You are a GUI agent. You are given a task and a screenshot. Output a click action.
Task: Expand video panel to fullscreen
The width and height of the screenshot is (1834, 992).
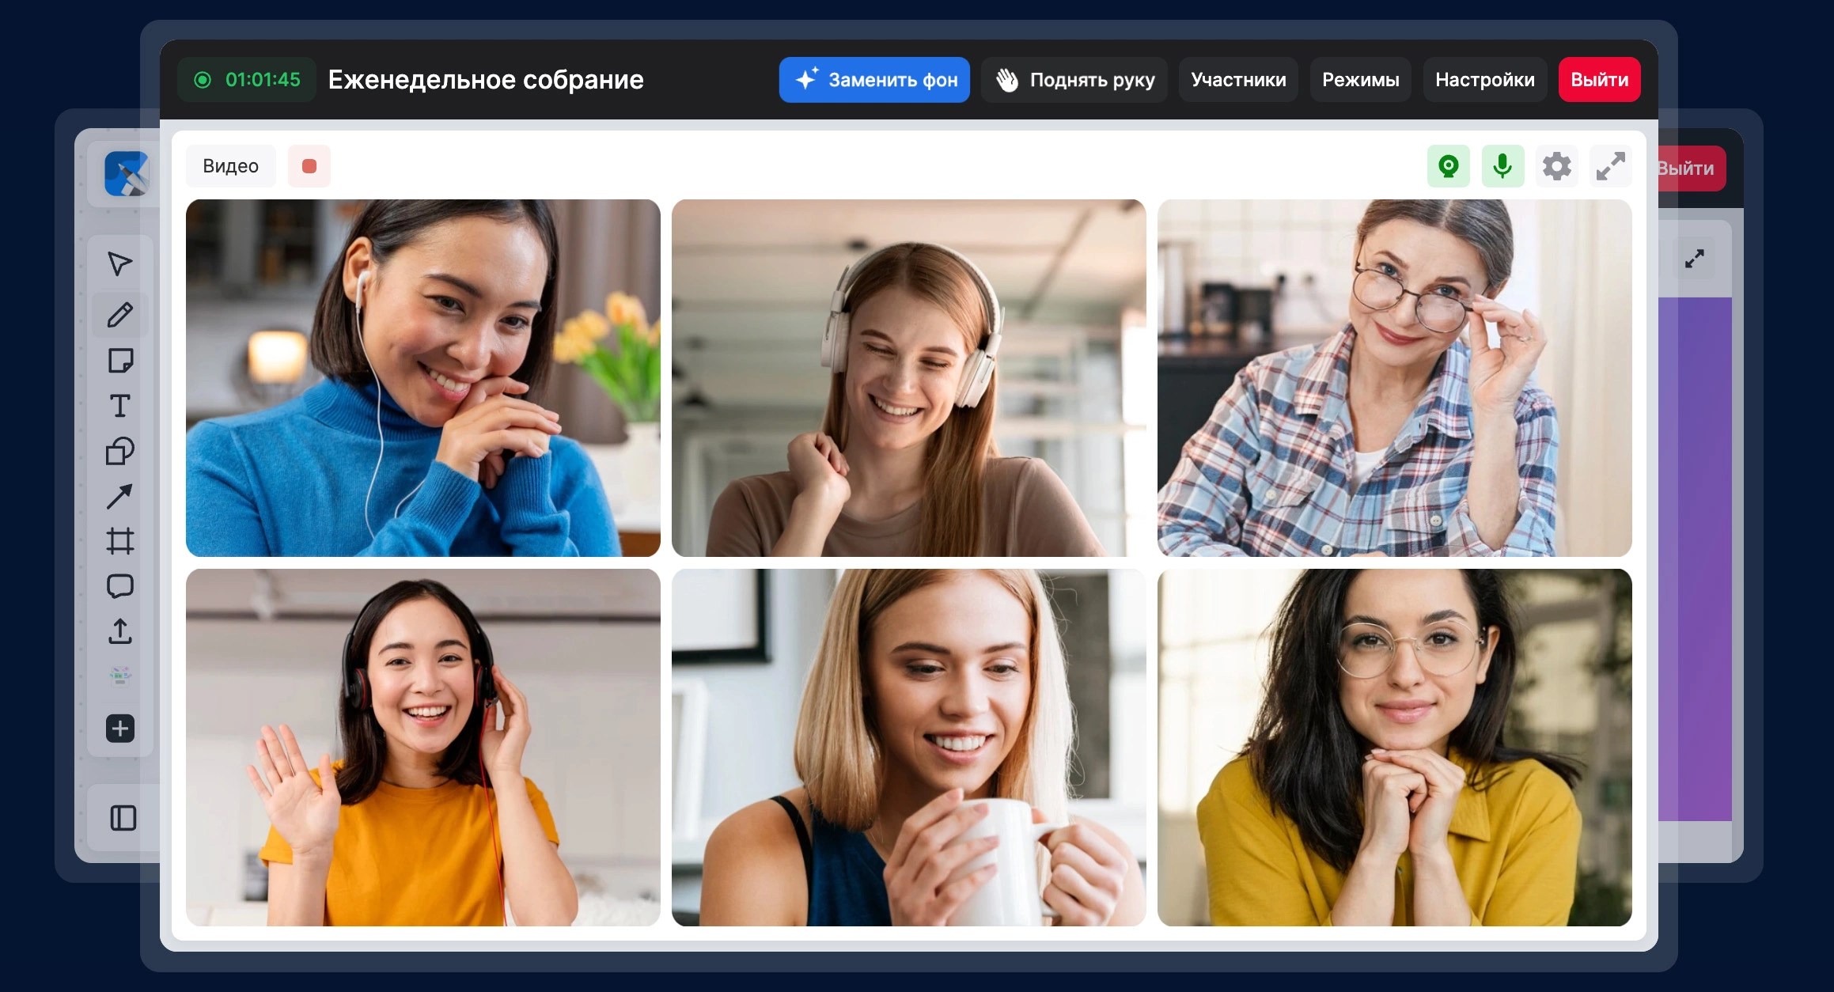pyautogui.click(x=1610, y=166)
